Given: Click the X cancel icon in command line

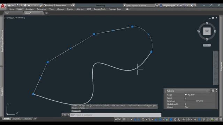Looking at the screenshot, I should tap(65, 115).
